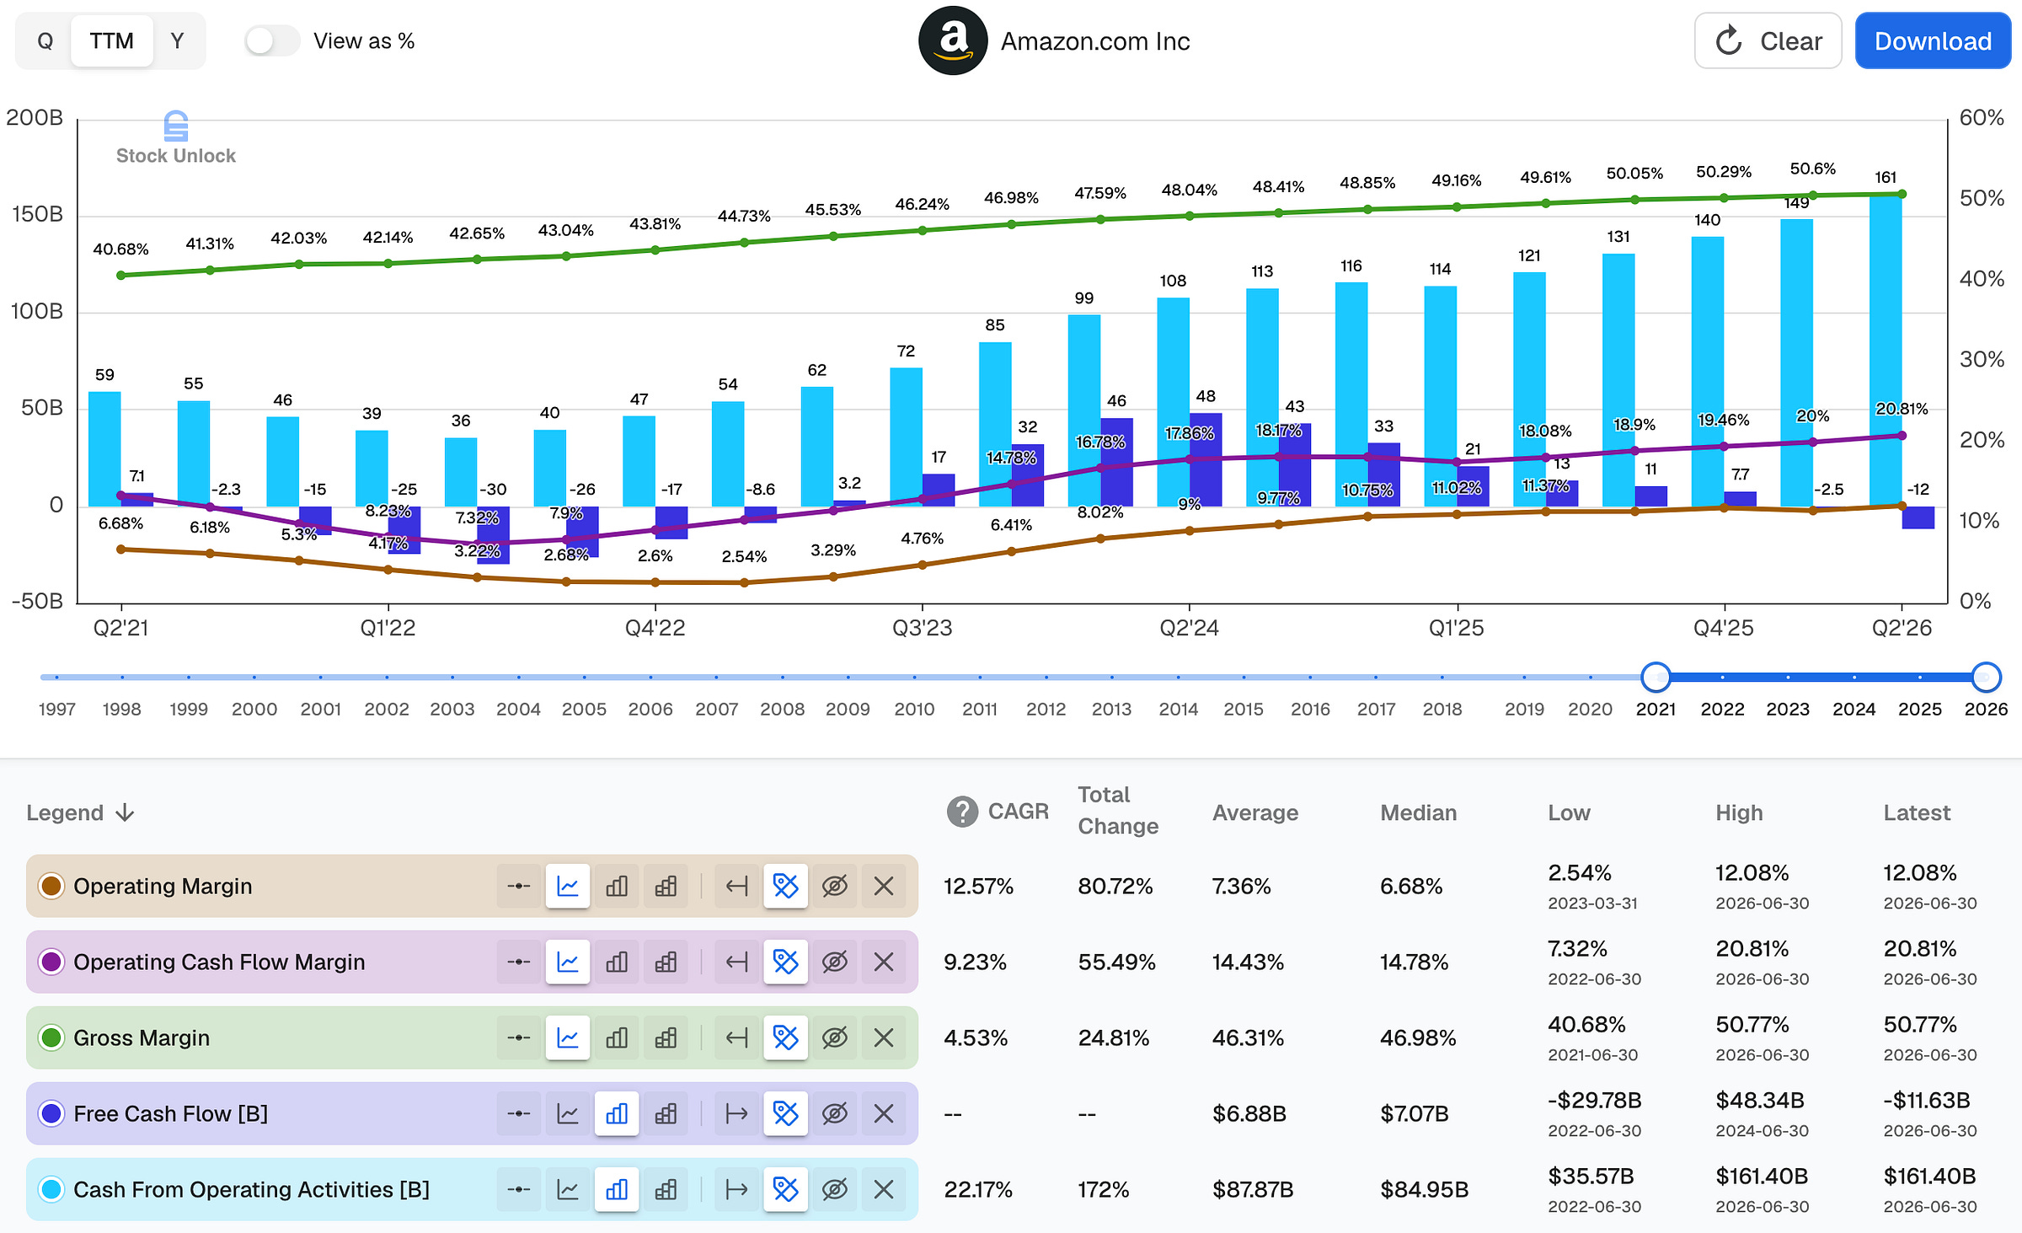
Task: Switch Free Cash Flow to line chart
Action: pyautogui.click(x=568, y=1113)
